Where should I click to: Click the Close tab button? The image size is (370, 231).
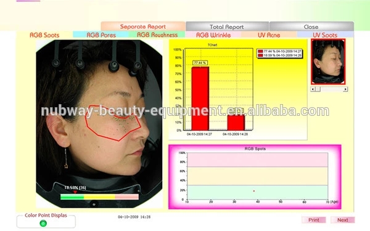click(311, 26)
